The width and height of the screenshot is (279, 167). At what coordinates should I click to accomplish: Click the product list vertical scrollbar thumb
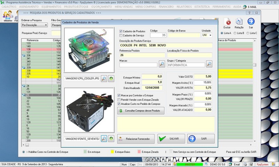pos(255,65)
